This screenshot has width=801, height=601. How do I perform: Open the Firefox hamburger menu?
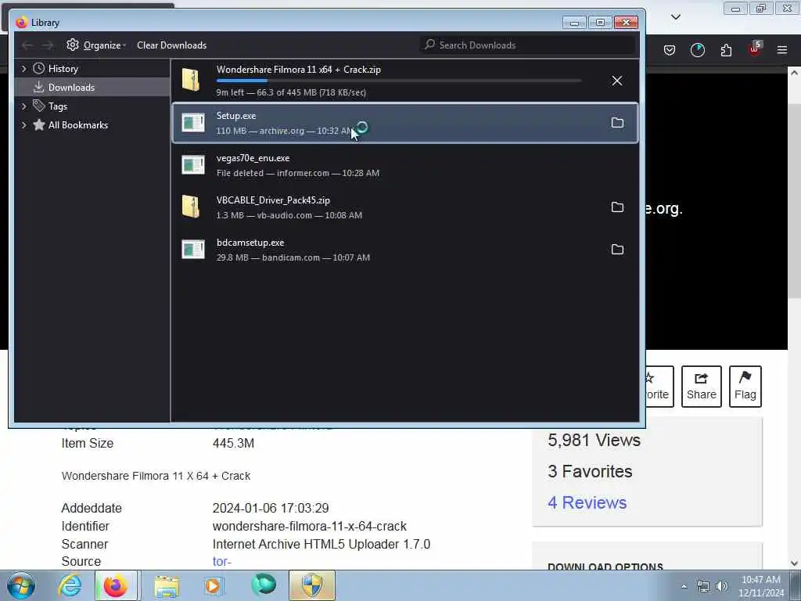point(782,50)
